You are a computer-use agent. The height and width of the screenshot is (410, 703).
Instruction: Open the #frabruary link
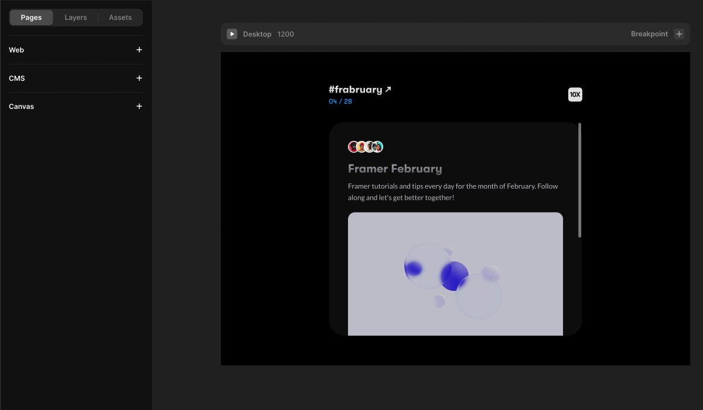[x=360, y=90]
